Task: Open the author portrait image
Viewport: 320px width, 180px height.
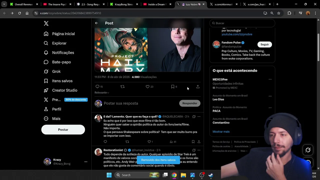Action: pyautogui.click(x=174, y=50)
